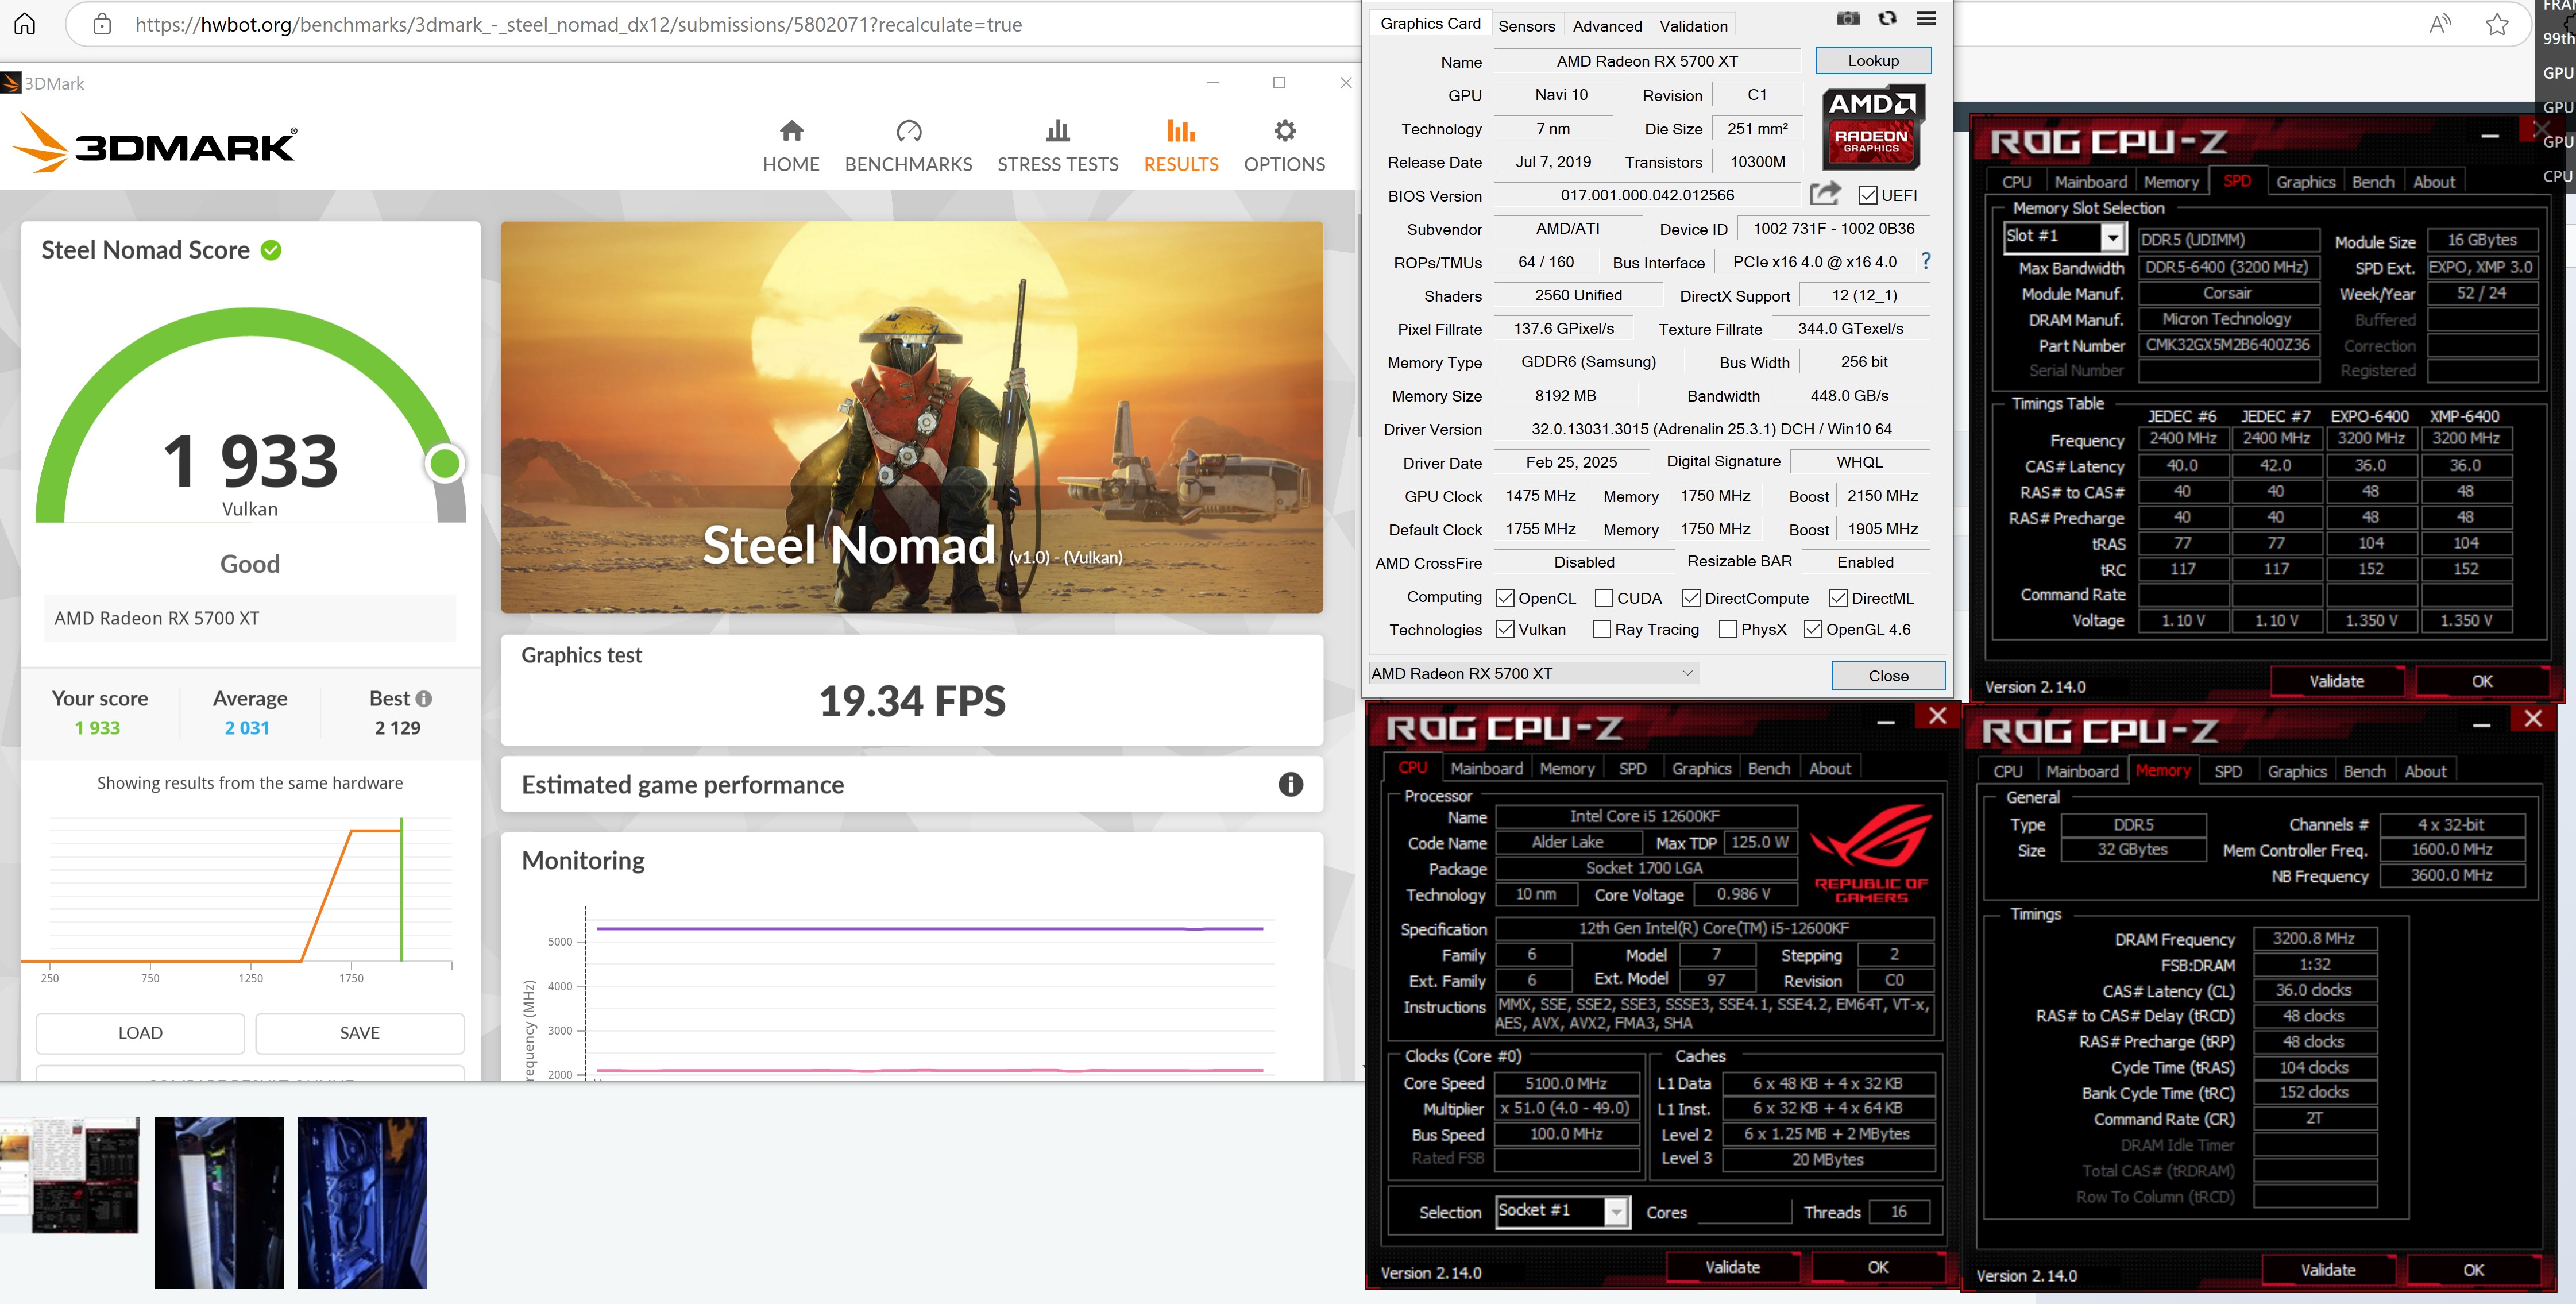The height and width of the screenshot is (1304, 2576).
Task: Toggle the DirectCompute checkbox
Action: (1691, 598)
